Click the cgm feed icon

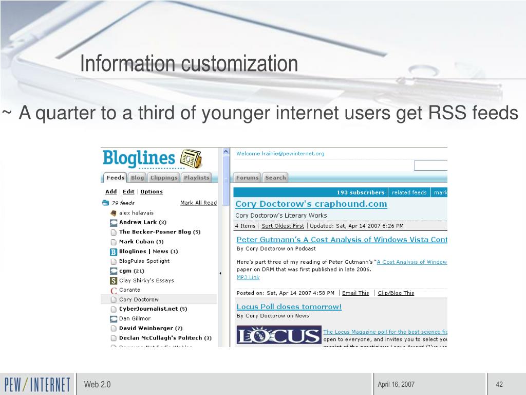click(x=114, y=271)
